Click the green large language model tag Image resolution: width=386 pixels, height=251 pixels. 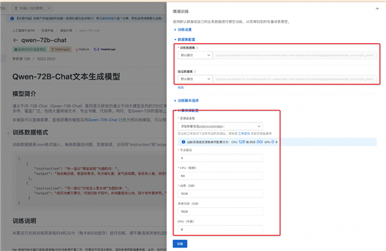(x=30, y=49)
